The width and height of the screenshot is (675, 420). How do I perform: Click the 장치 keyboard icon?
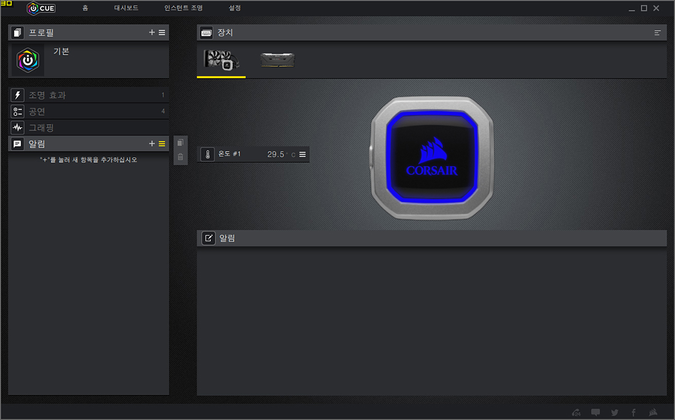206,33
